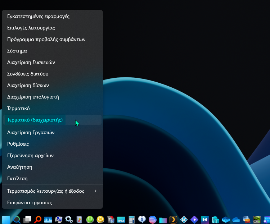
Task: Click the red magnifier taskbar icon
Action: (x=37, y=219)
